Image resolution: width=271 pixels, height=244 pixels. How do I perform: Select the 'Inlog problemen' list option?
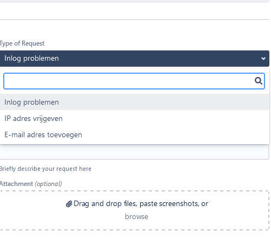(x=135, y=102)
